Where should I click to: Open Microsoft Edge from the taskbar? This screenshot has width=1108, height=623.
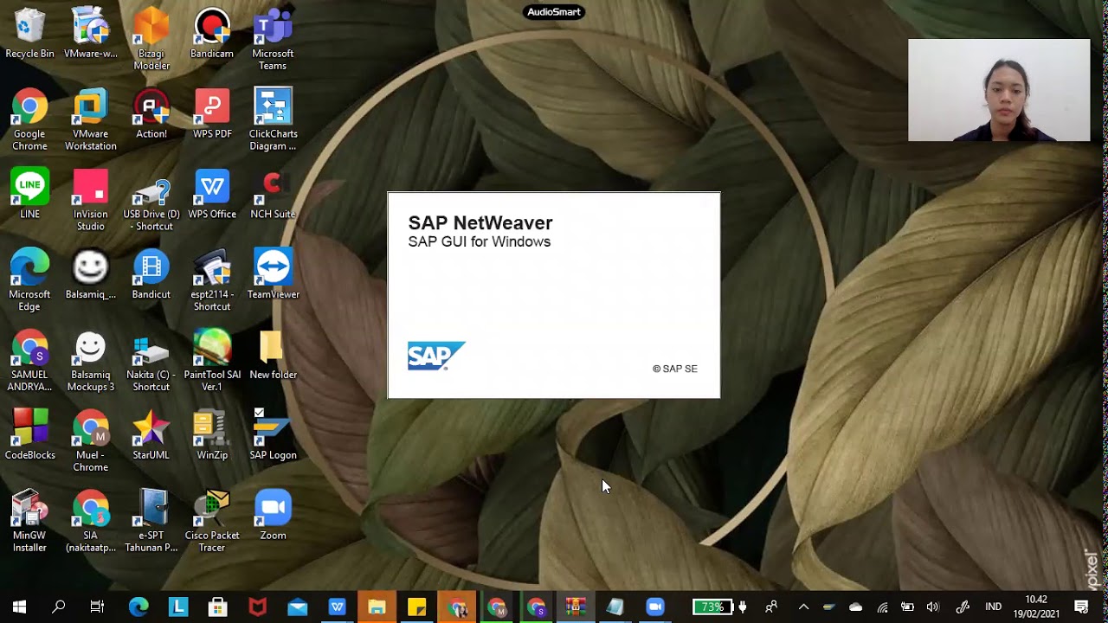pyautogui.click(x=138, y=607)
